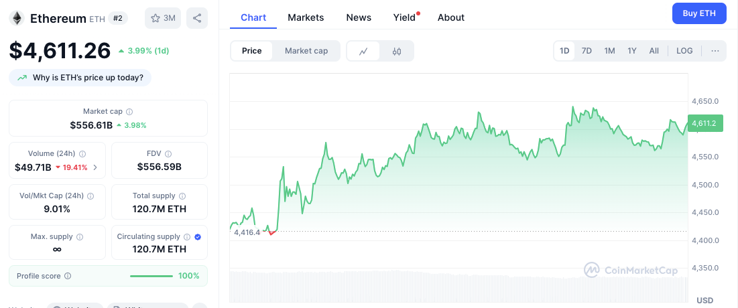
Task: Switch to line chart view icon
Action: coord(363,51)
